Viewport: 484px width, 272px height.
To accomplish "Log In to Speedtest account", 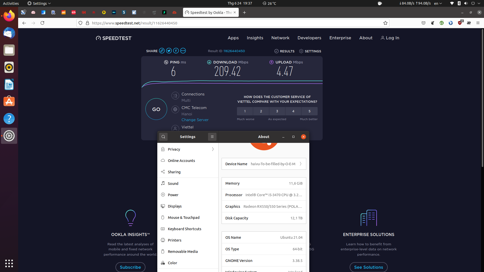I will (x=390, y=38).
